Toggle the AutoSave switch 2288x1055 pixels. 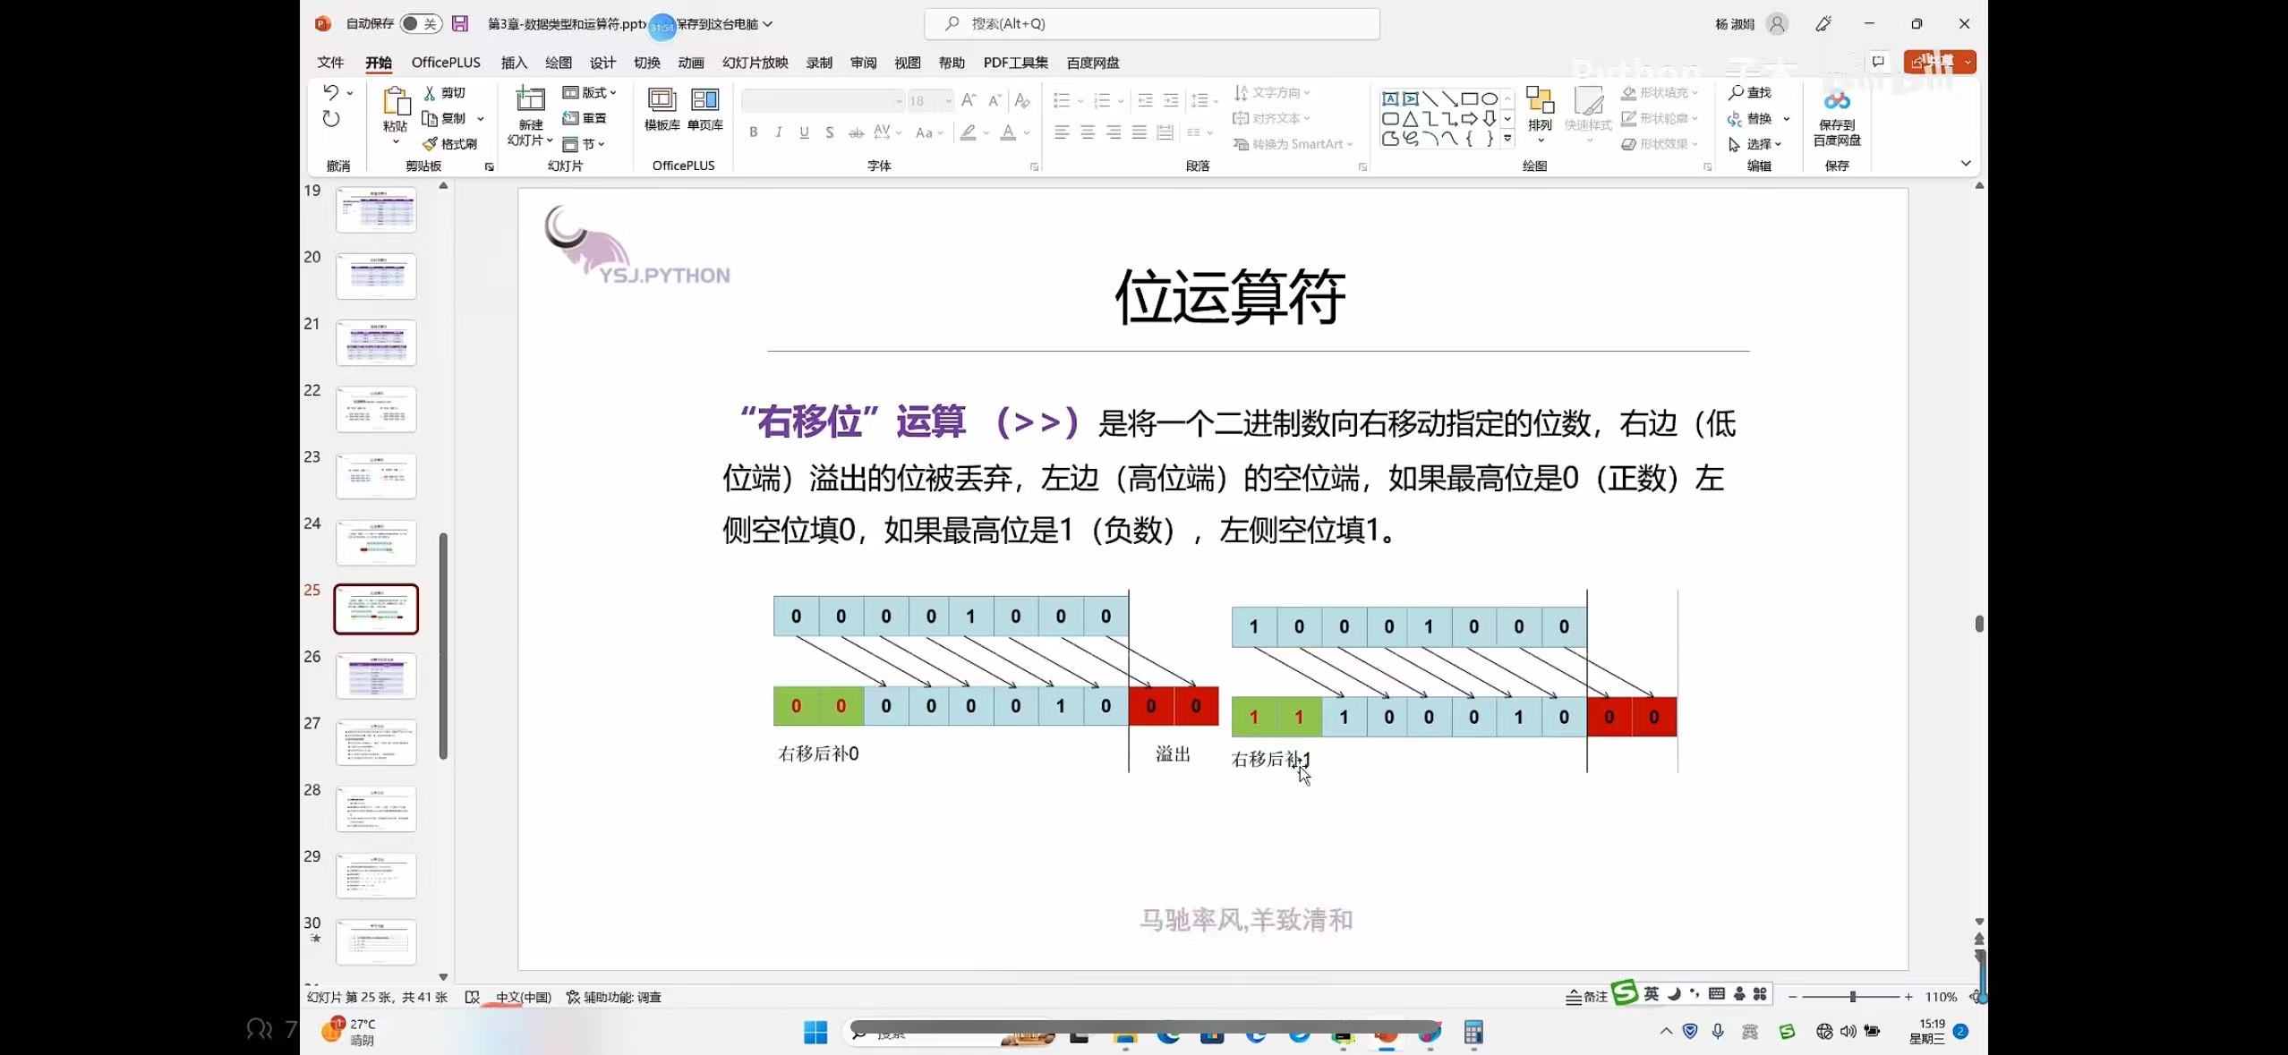coord(419,24)
